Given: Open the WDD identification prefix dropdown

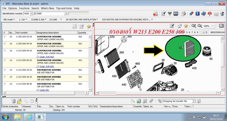Looking at the screenshot, I should pyautogui.click(x=31, y=14).
